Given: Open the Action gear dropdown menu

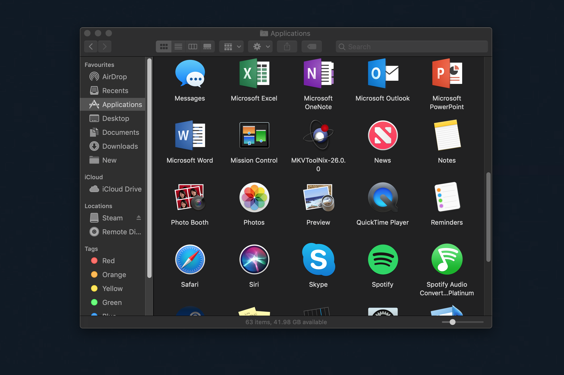Looking at the screenshot, I should click(260, 47).
